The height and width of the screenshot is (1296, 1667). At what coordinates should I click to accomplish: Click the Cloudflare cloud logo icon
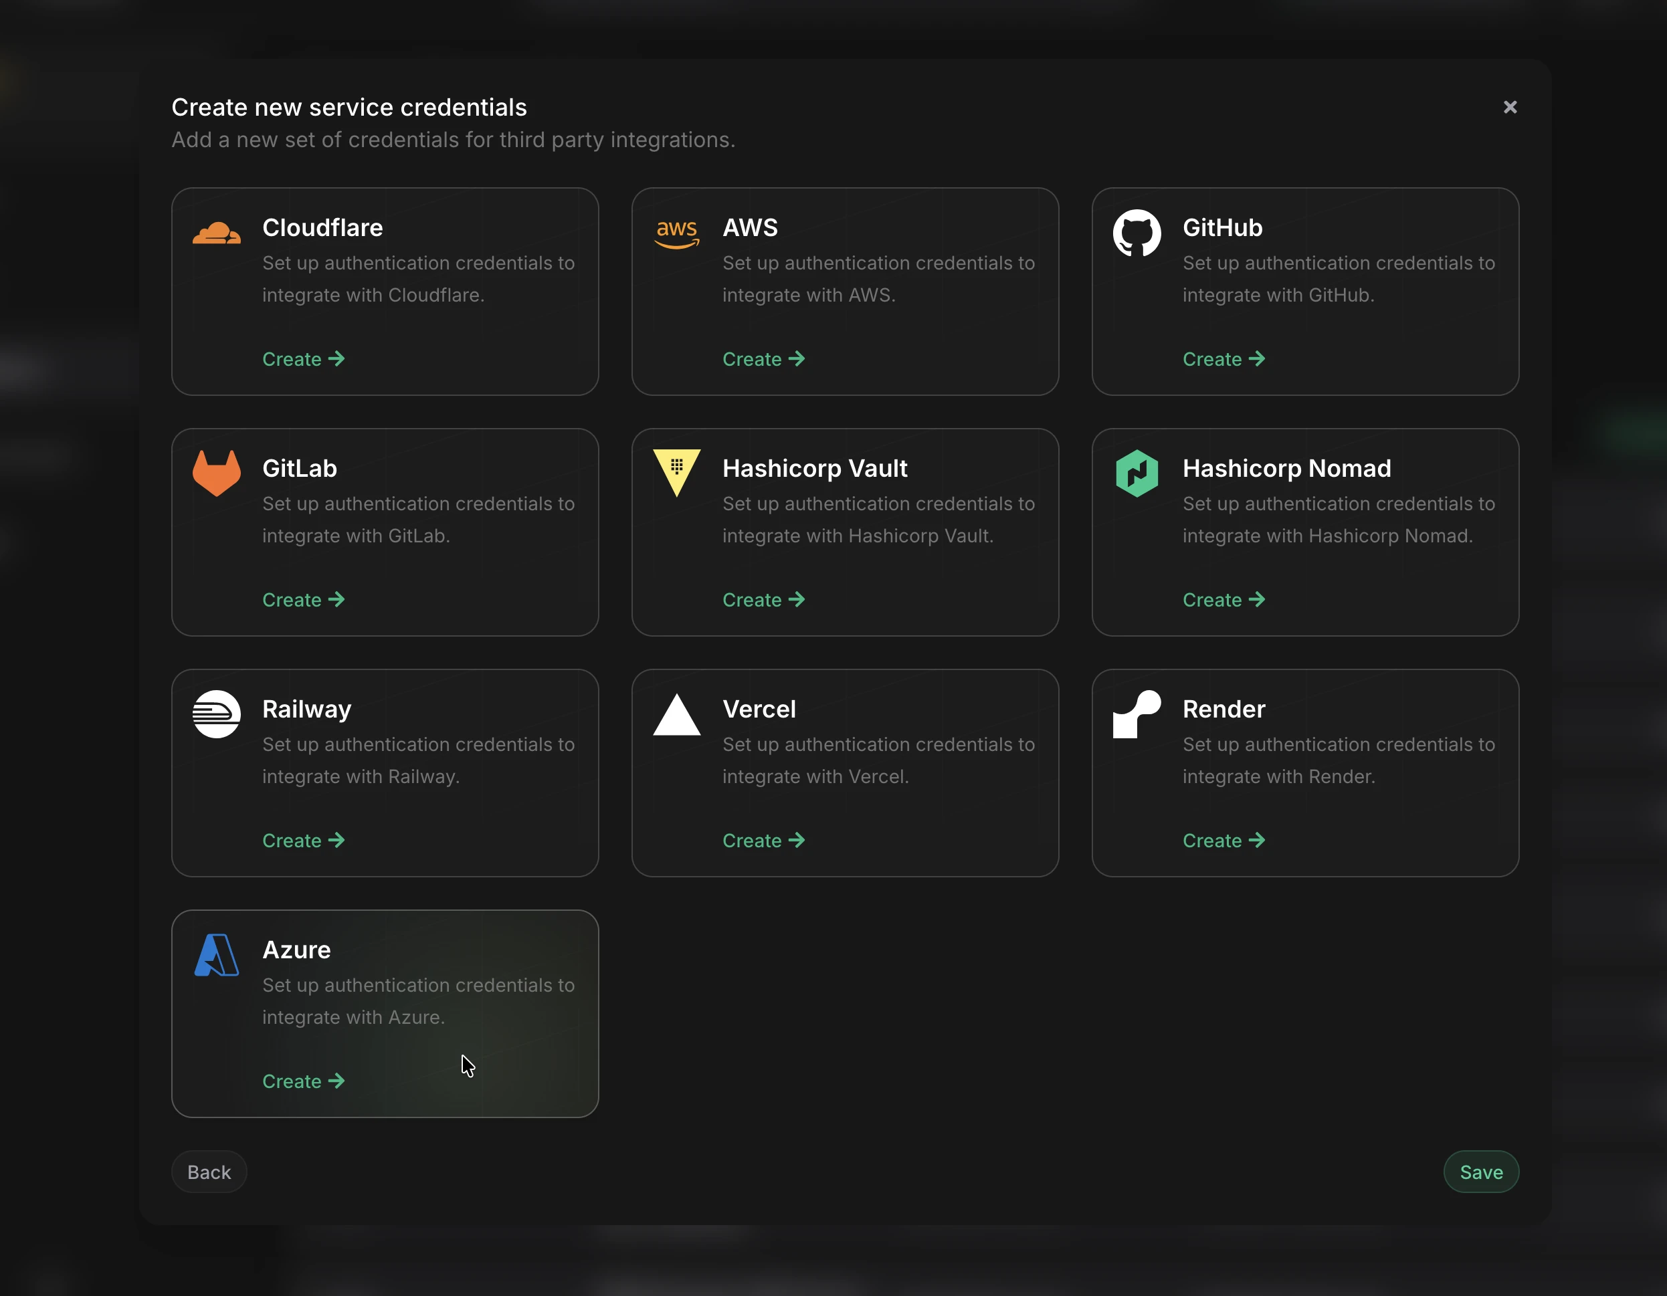click(217, 233)
